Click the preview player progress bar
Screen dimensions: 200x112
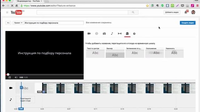coord(44,75)
